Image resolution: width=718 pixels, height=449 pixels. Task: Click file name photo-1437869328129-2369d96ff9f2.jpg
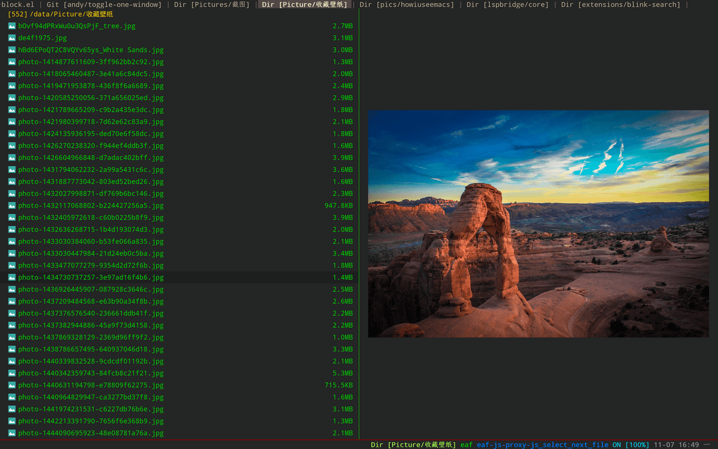[x=91, y=337]
